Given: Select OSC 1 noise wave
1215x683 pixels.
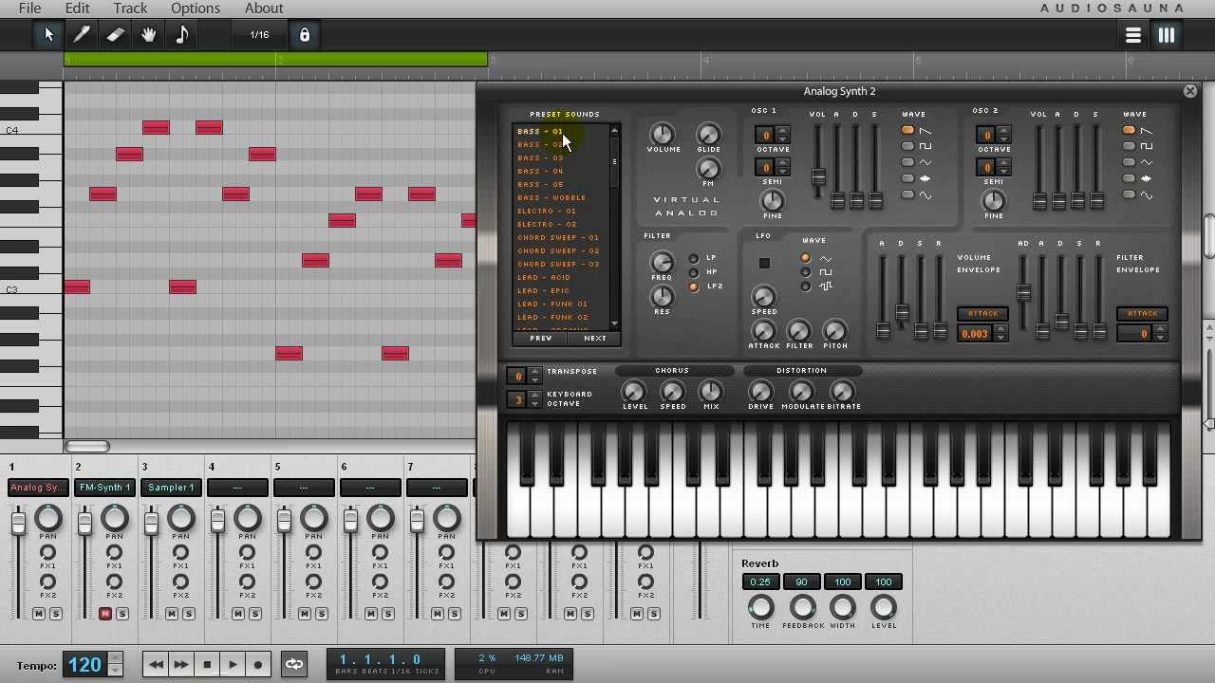Looking at the screenshot, I should [908, 178].
